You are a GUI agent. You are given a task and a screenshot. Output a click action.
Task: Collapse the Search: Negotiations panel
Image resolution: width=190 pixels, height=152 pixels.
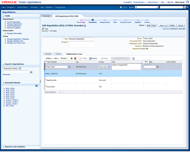click(4, 64)
